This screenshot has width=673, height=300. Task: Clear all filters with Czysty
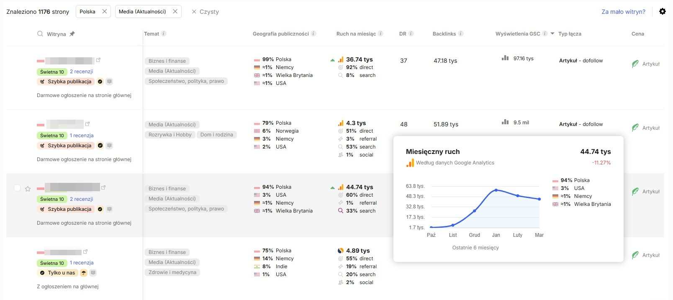(x=205, y=12)
